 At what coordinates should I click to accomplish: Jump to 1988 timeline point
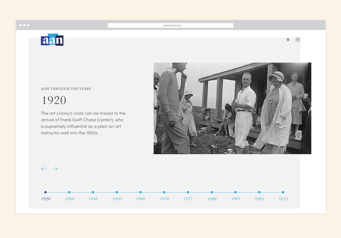coord(212,193)
